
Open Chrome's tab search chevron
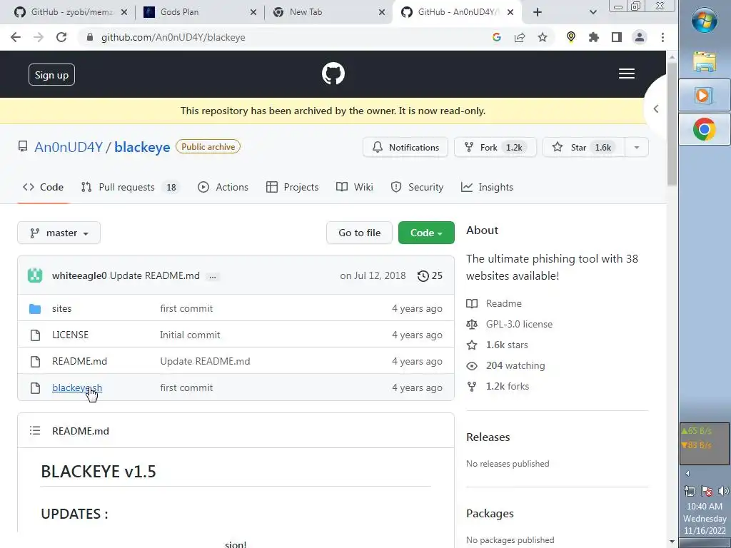[x=593, y=12]
